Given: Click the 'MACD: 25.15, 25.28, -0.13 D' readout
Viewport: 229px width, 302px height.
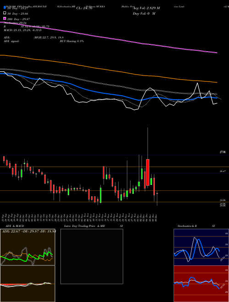Looking at the screenshot, I should (22, 30).
